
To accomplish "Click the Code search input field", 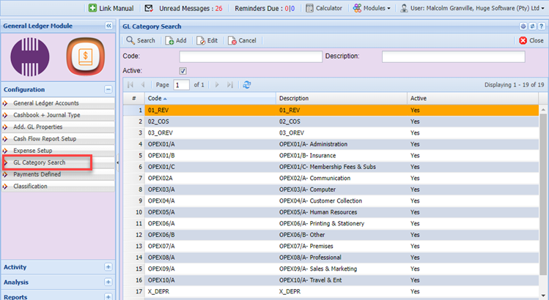I will tap(250, 56).
